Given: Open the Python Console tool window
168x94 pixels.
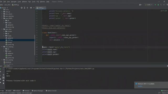Looking at the screenshot, I should [51, 91].
